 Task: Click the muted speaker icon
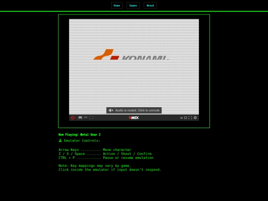pyautogui.click(x=111, y=110)
